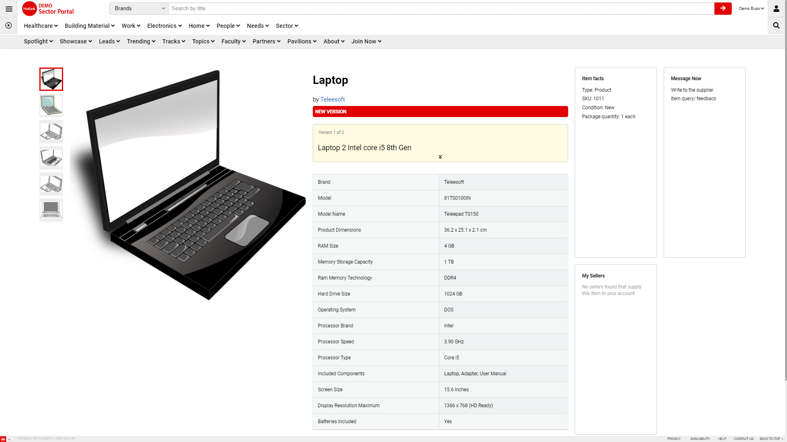Screen dimensions: 787x442
Task: Click the small Hotlink icon in footer
Action: 3,439
